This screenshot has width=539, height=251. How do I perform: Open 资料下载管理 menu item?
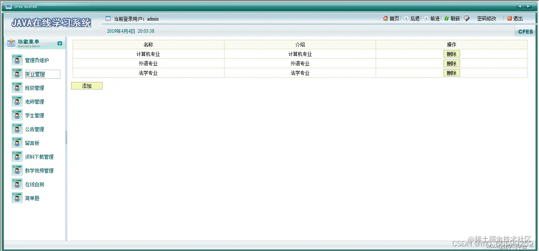pyautogui.click(x=39, y=157)
